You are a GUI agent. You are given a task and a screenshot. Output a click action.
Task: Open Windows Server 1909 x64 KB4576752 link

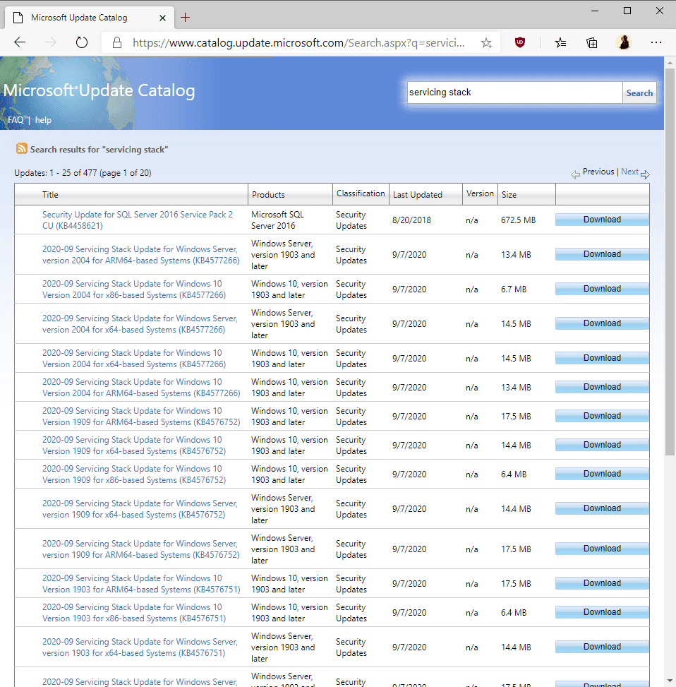(x=140, y=508)
